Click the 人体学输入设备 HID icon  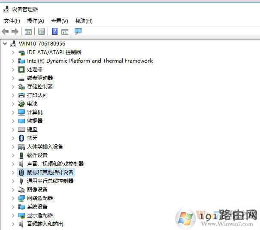pos(21,147)
